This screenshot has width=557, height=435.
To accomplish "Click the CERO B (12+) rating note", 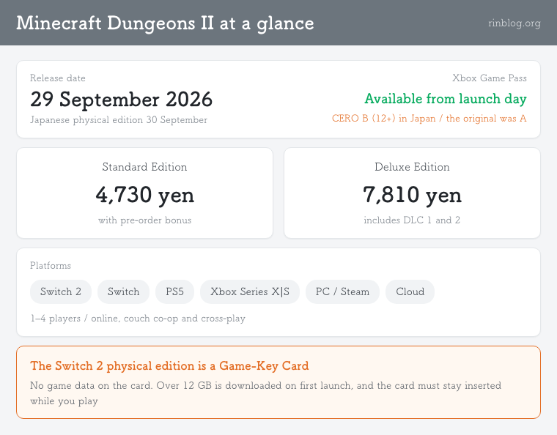I will tap(429, 119).
